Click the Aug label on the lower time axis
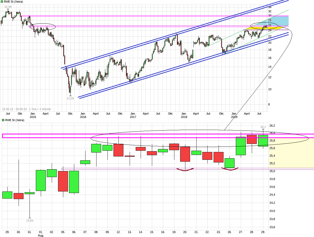The height and width of the screenshot is (237, 314). pyautogui.click(x=41, y=235)
